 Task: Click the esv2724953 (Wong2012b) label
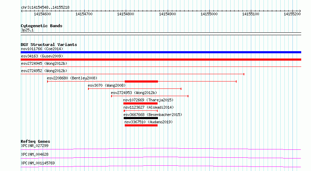(134, 93)
